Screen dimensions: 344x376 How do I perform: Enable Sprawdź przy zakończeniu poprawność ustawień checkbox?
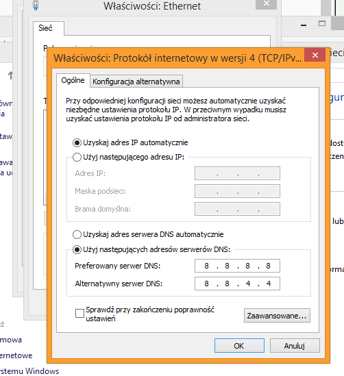79,314
